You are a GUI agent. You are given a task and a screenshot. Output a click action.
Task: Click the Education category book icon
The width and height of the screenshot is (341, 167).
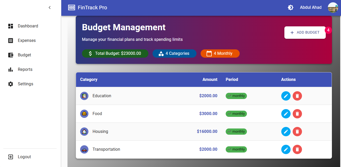pos(84,96)
